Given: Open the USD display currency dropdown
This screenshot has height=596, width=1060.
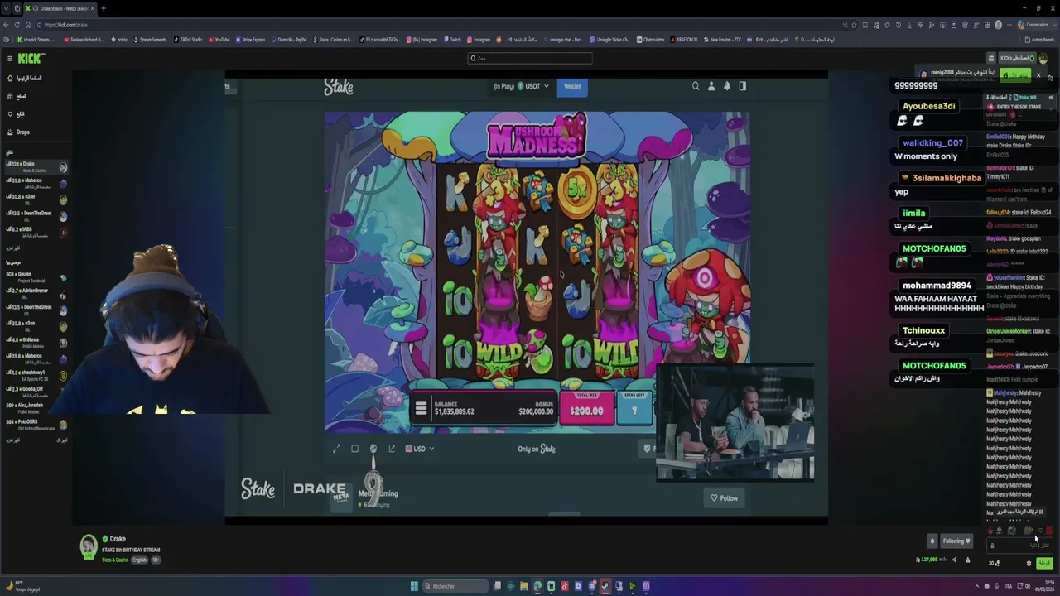Looking at the screenshot, I should point(420,449).
